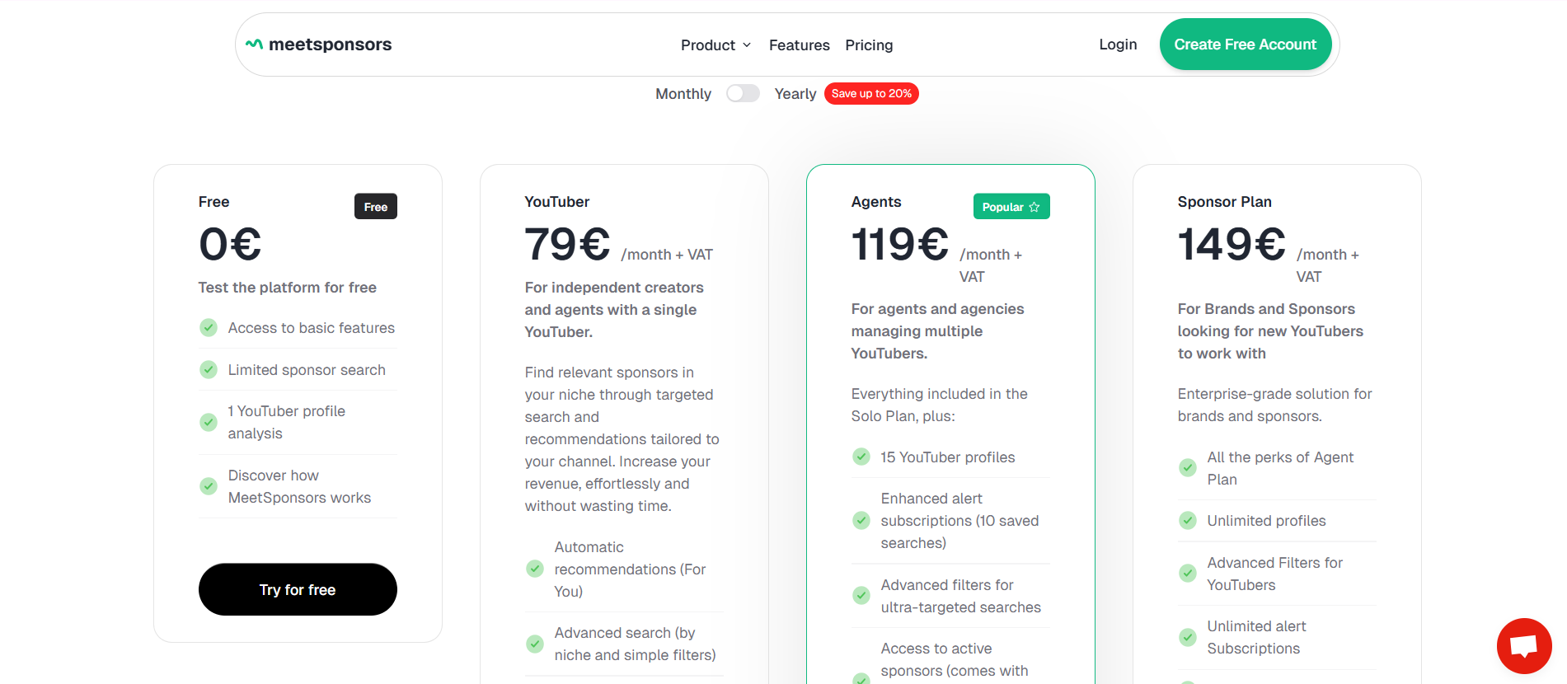The height and width of the screenshot is (684, 1567).
Task: Select the Monthly billing label
Action: 683,94
